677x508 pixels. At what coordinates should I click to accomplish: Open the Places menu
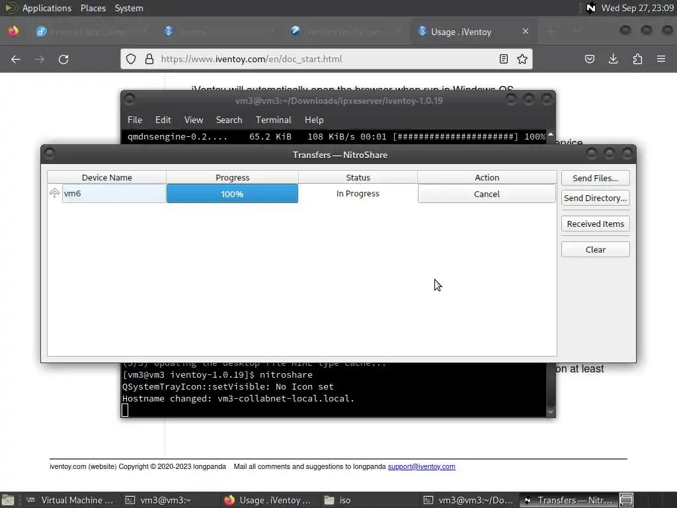[93, 8]
